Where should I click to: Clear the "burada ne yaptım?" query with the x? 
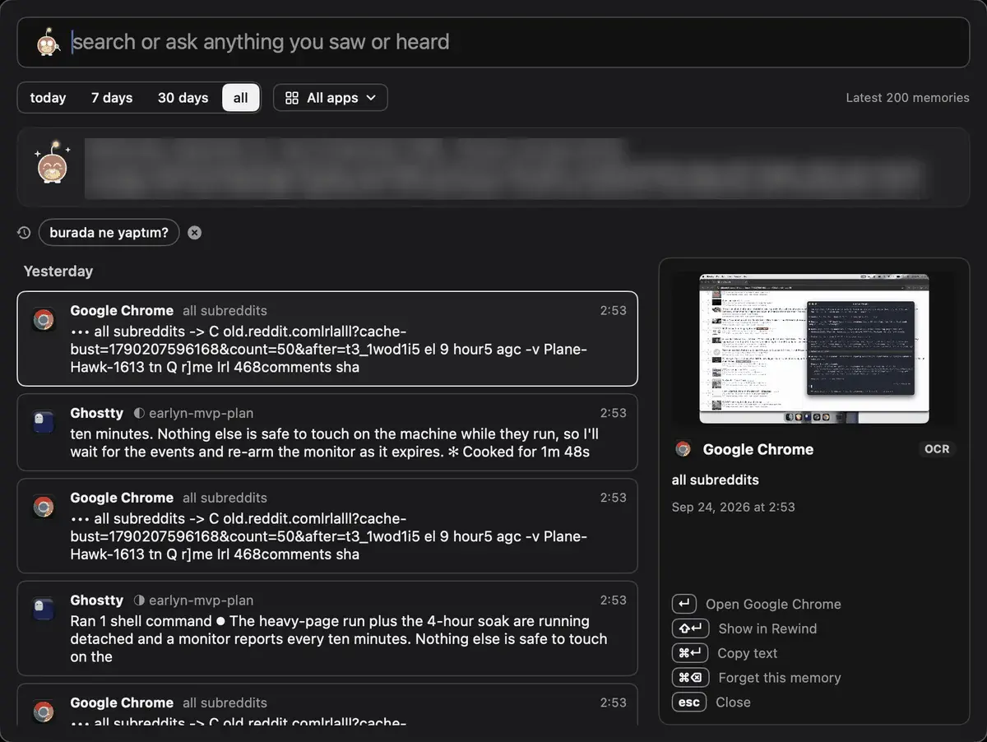[194, 233]
